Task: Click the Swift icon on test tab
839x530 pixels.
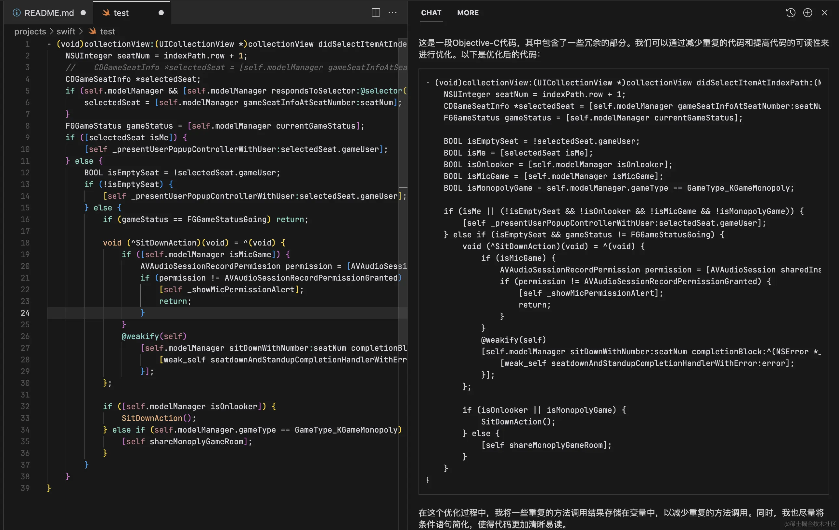Action: 106,13
